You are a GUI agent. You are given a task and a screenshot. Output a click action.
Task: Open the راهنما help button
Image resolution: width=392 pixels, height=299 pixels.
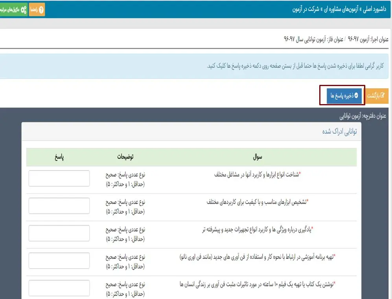[x=37, y=9]
